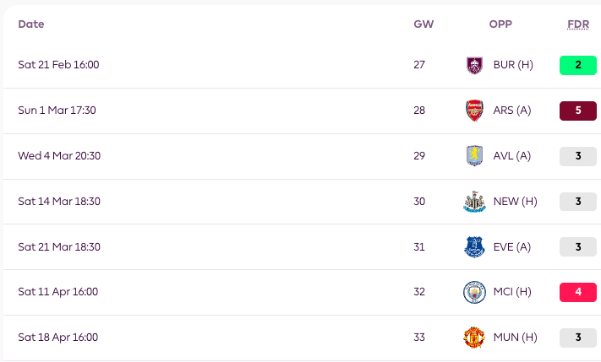Click the GW column header
This screenshot has width=601, height=362.
pyautogui.click(x=423, y=24)
